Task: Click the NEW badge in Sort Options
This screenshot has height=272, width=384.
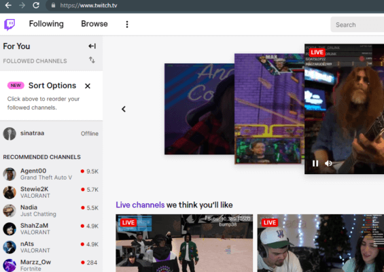Action: pos(16,86)
